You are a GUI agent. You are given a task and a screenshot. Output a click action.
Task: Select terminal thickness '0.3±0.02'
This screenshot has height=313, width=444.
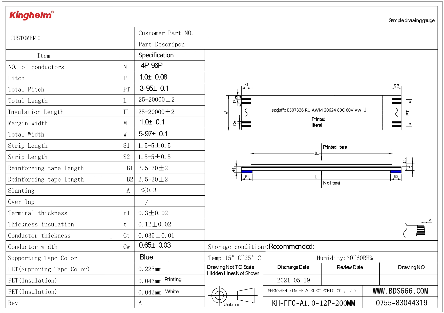tap(153, 213)
